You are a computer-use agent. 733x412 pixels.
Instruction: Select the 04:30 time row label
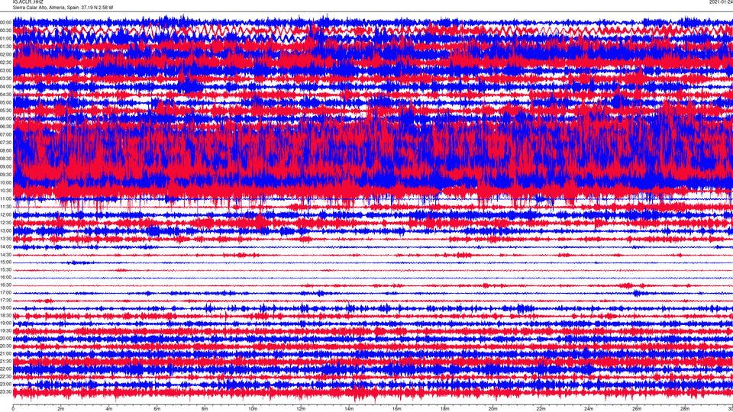(x=6, y=95)
